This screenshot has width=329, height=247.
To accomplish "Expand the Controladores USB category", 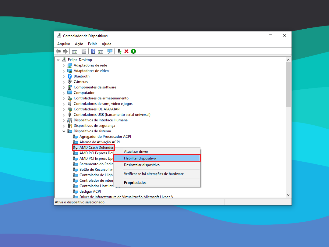I will [x=64, y=114].
